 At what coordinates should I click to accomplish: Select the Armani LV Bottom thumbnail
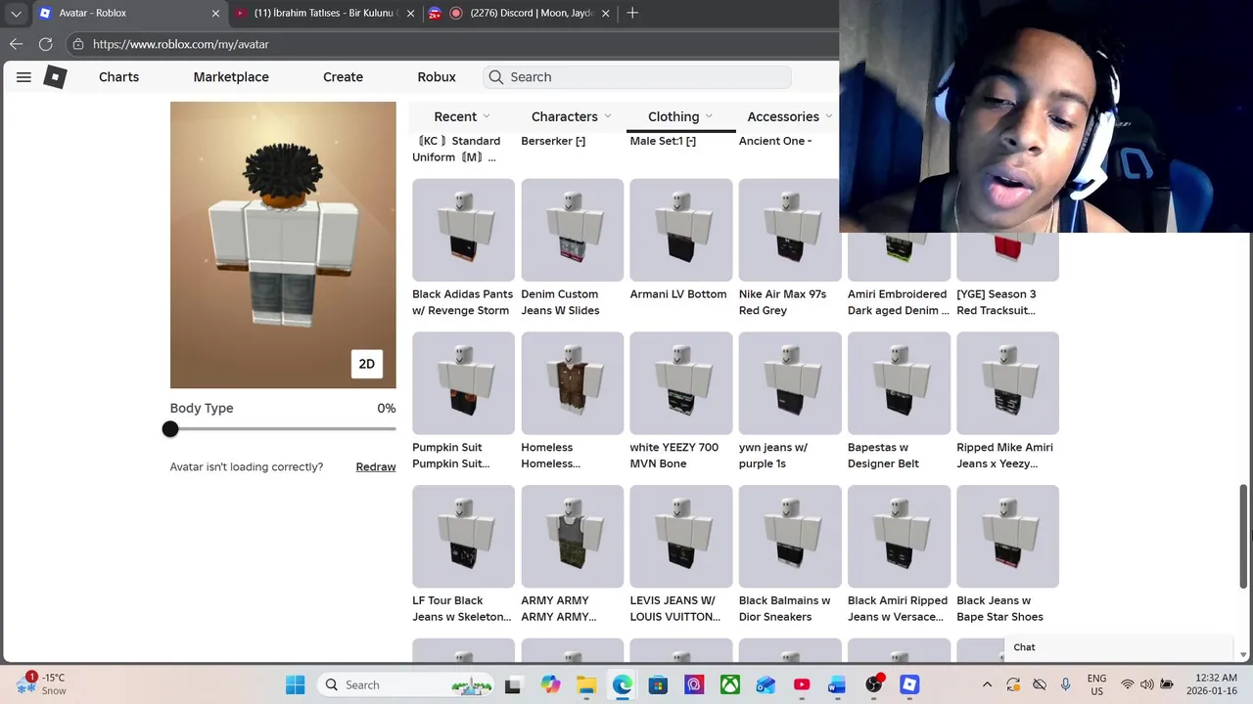[x=681, y=230]
